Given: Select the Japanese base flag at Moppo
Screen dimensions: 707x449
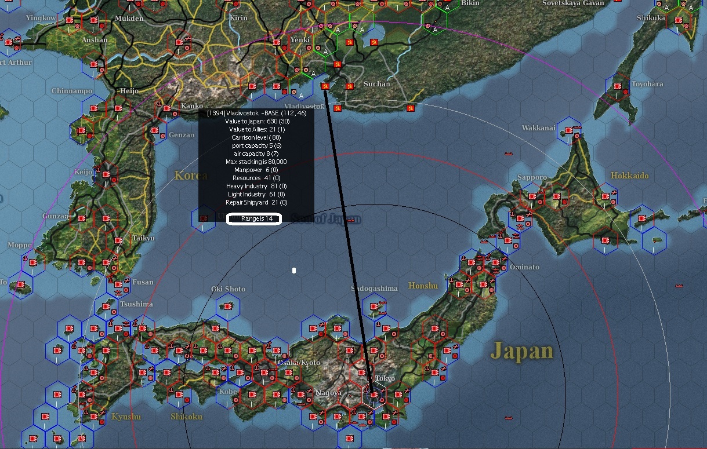Looking at the screenshot, I should click(33, 262).
